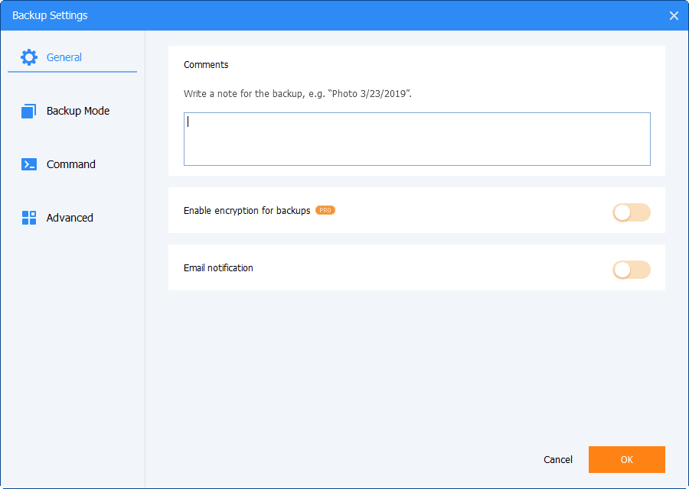Go to the Advanced tab label
The width and height of the screenshot is (689, 489).
[70, 218]
